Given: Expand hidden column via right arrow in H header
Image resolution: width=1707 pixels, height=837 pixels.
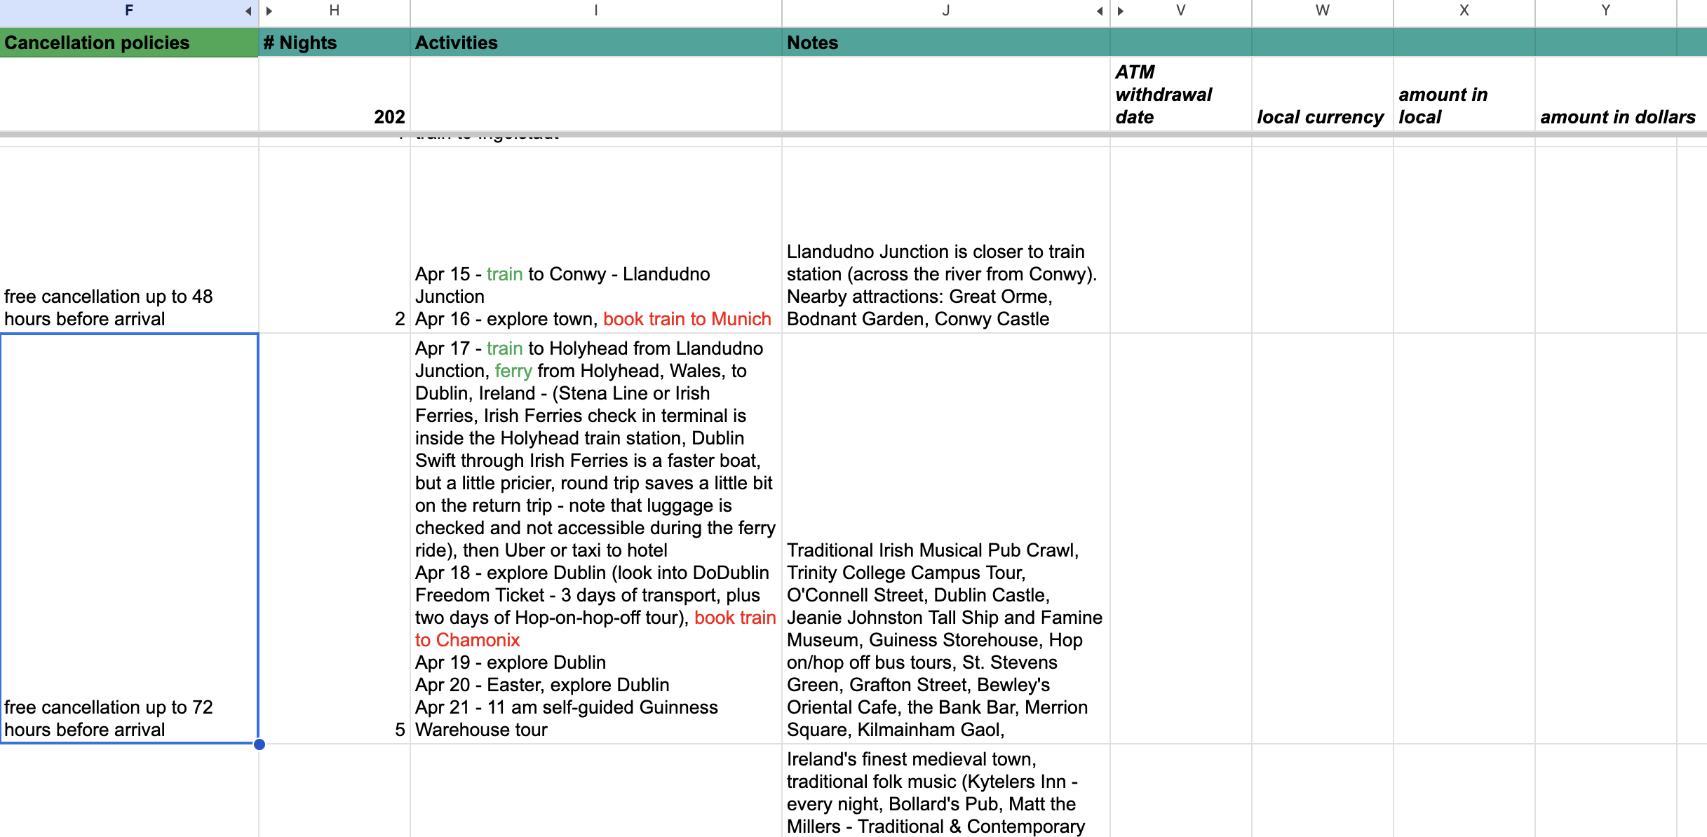Looking at the screenshot, I should (269, 11).
